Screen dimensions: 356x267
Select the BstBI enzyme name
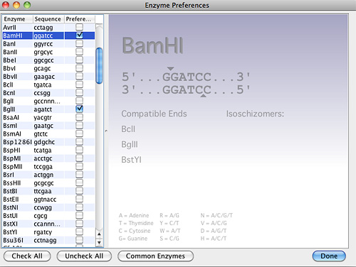coord(10,191)
